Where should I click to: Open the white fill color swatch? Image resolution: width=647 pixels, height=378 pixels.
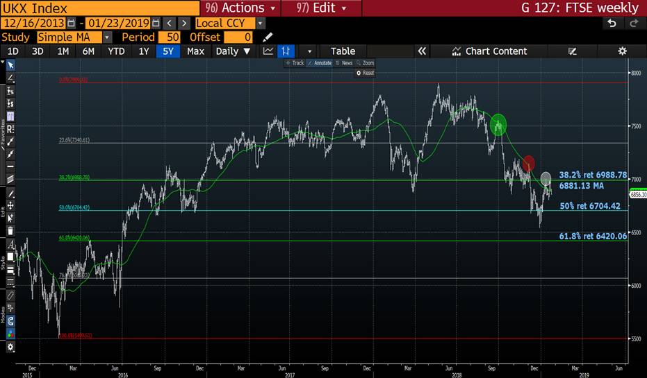[10, 257]
